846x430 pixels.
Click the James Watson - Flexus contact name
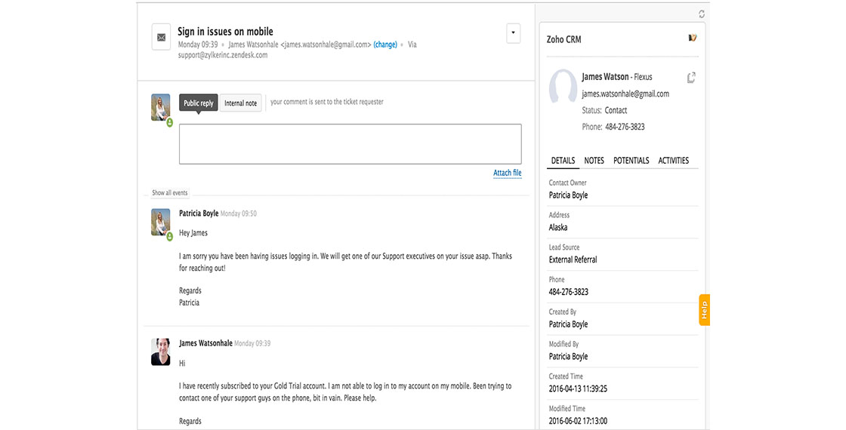coord(616,77)
